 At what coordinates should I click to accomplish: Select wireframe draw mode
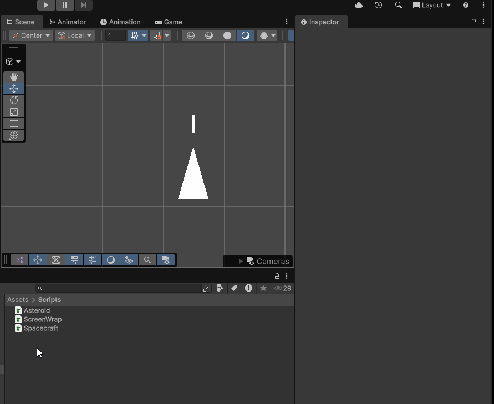tap(191, 35)
